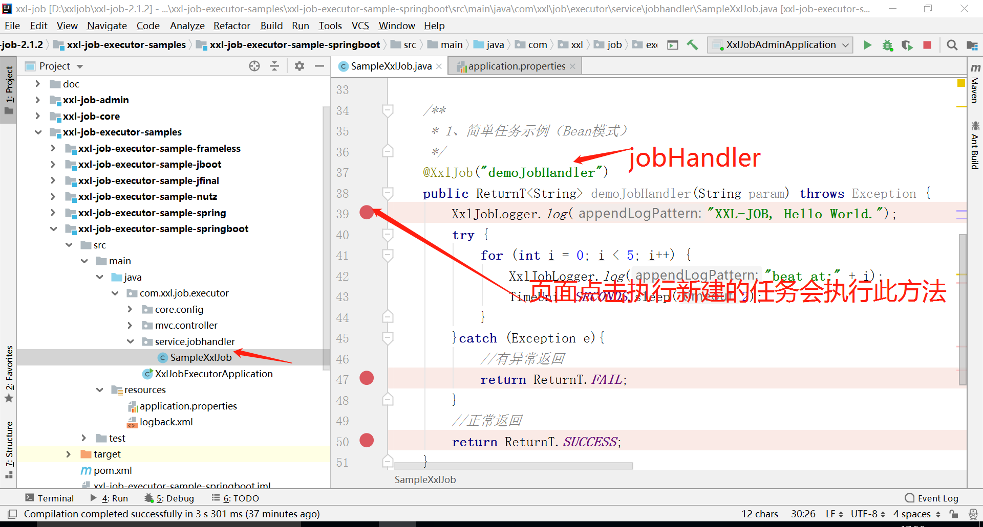Image resolution: width=983 pixels, height=527 pixels.
Task: Click the Project tree vertical scrollbar
Action: click(326, 238)
